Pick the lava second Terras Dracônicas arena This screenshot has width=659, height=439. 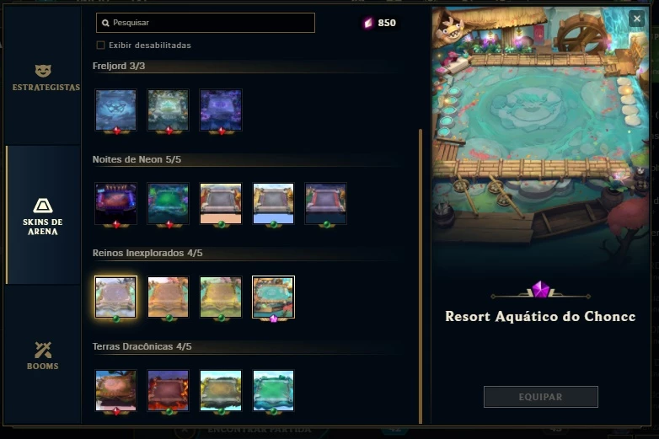[168, 390]
